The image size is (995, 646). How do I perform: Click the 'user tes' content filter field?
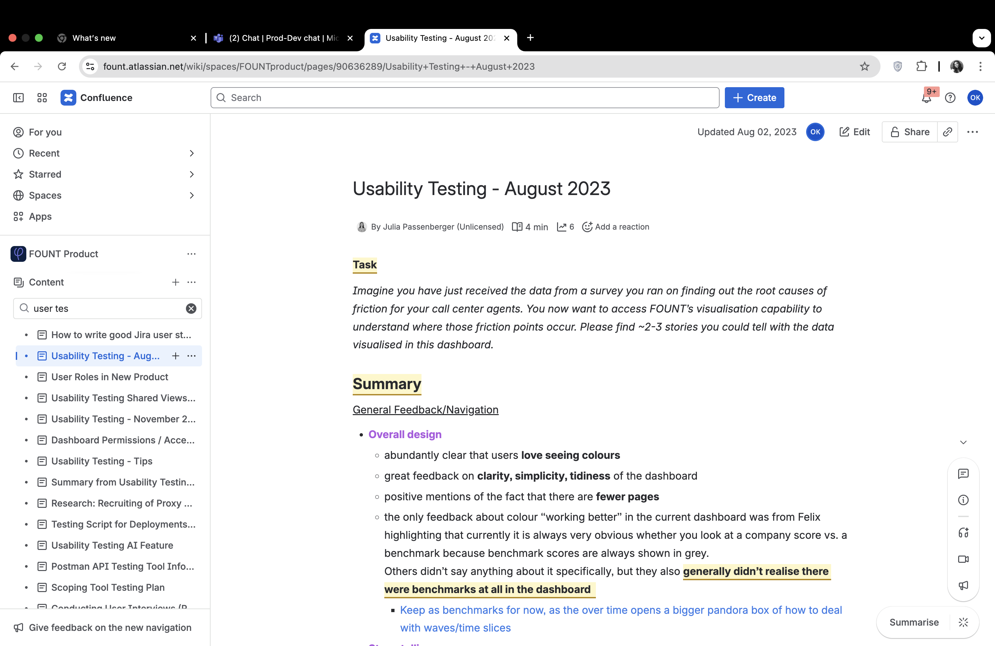108,309
